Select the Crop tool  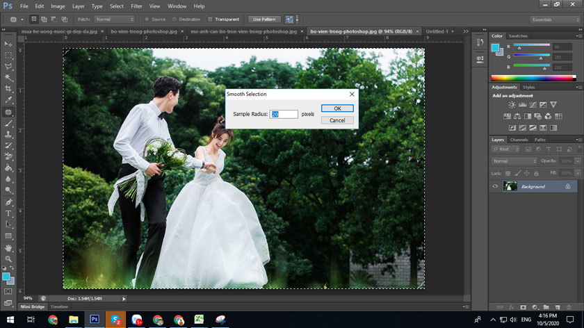click(x=8, y=89)
